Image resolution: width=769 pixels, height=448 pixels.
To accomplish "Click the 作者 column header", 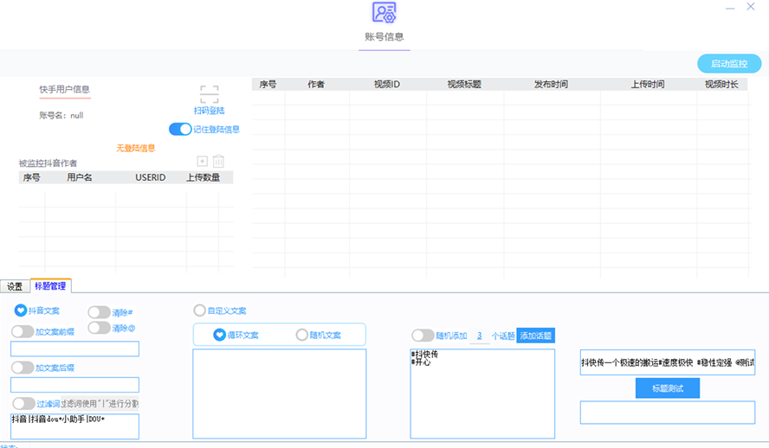I will click(316, 84).
